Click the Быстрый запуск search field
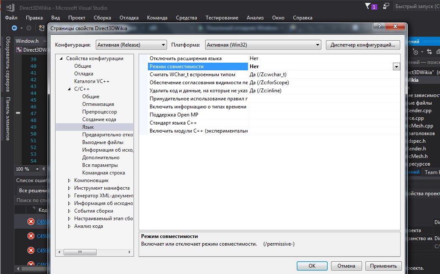Image resolution: width=440 pixels, height=274 pixels. click(416, 6)
